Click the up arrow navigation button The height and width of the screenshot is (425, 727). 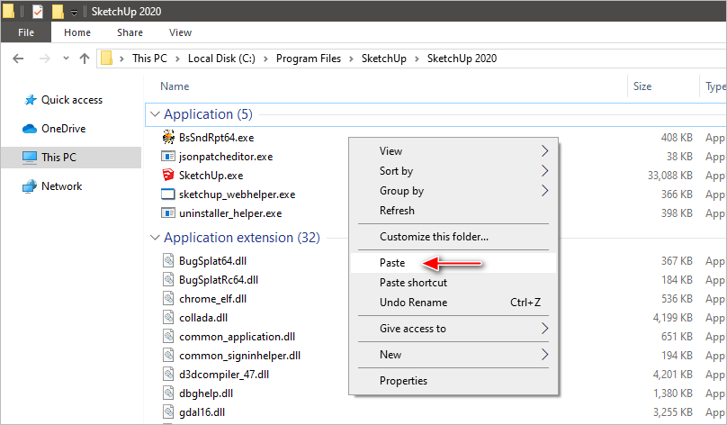pos(85,59)
